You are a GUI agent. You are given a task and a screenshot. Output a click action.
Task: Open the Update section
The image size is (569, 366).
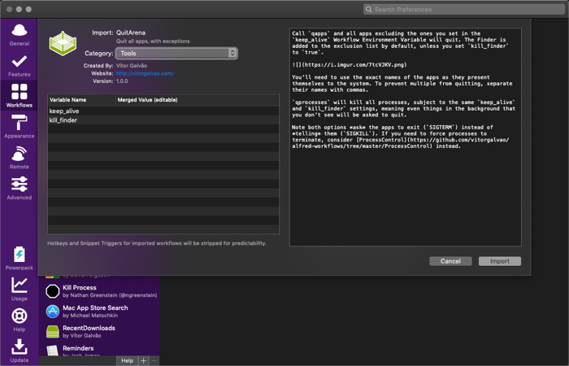tap(20, 351)
